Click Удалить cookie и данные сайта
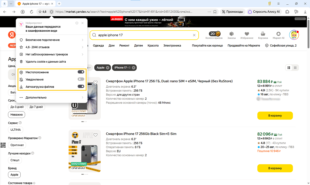Viewport: 310px width, 185px height. [x=51, y=62]
